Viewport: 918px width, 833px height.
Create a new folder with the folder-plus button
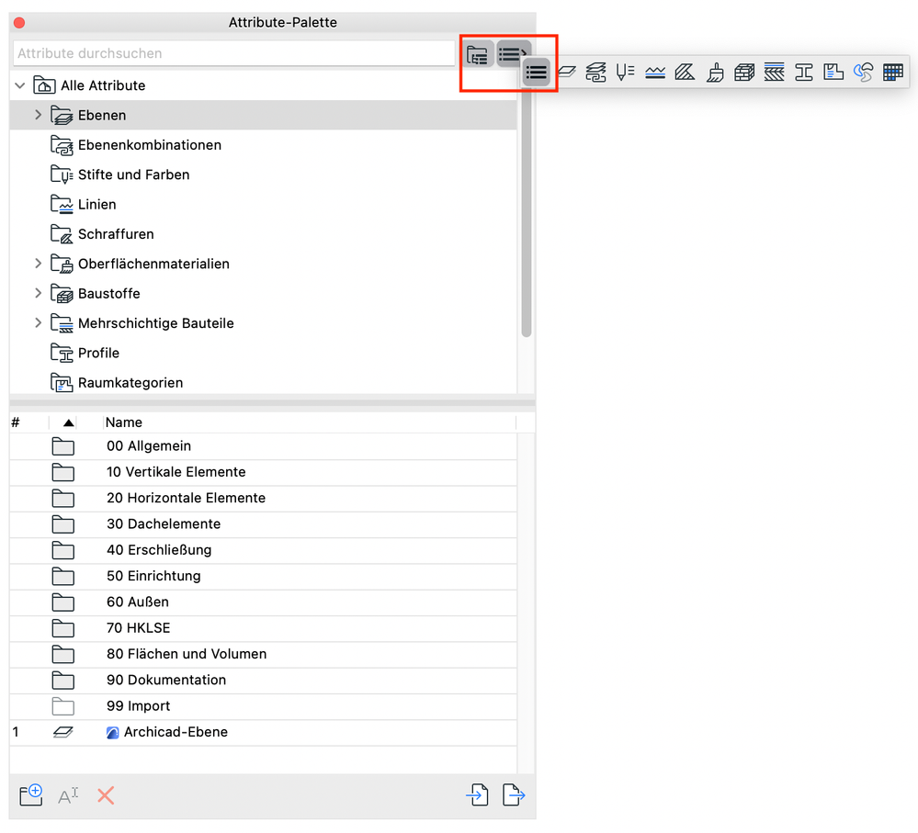[30, 795]
